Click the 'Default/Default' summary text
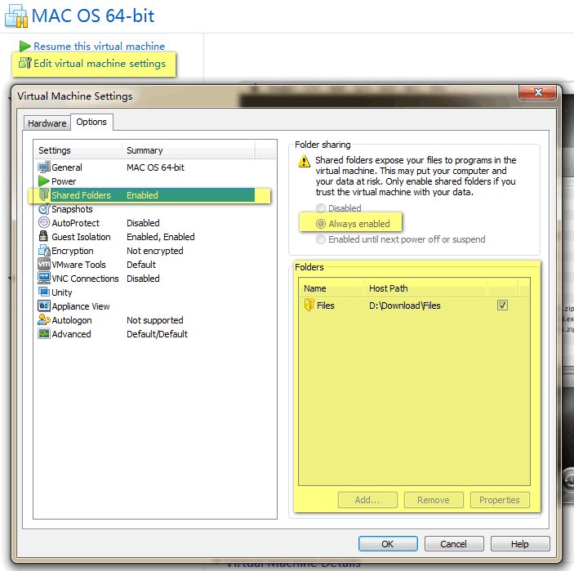The width and height of the screenshot is (574, 571). [157, 334]
